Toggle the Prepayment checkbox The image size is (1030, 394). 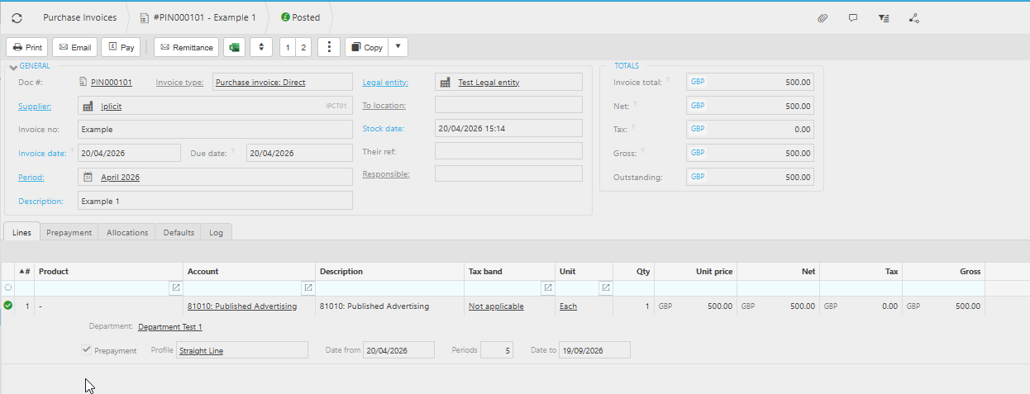tap(86, 350)
